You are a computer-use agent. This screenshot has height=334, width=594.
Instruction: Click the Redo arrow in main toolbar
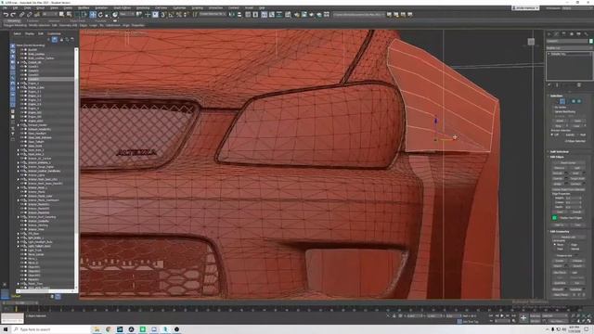click(13, 15)
